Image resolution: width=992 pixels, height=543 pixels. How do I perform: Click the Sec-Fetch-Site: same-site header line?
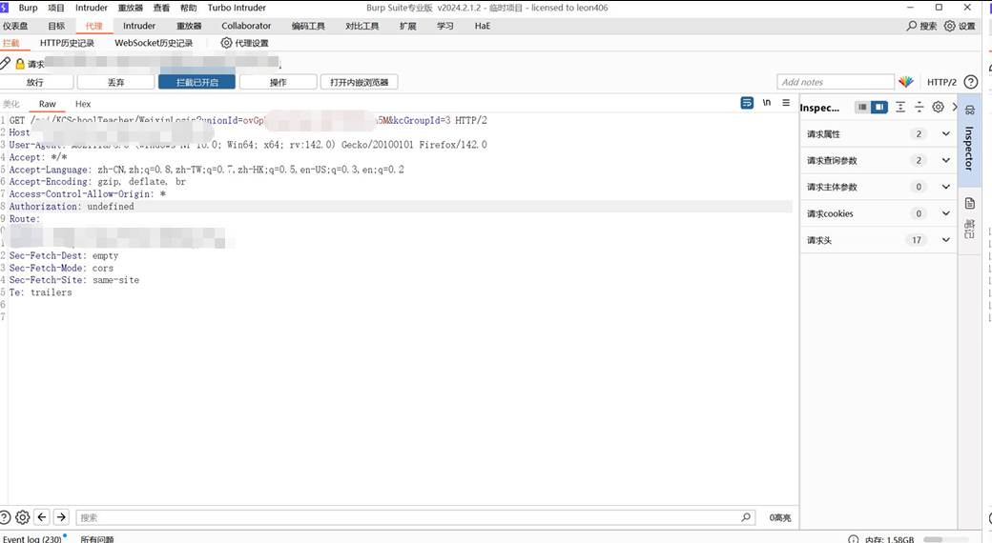tap(74, 279)
